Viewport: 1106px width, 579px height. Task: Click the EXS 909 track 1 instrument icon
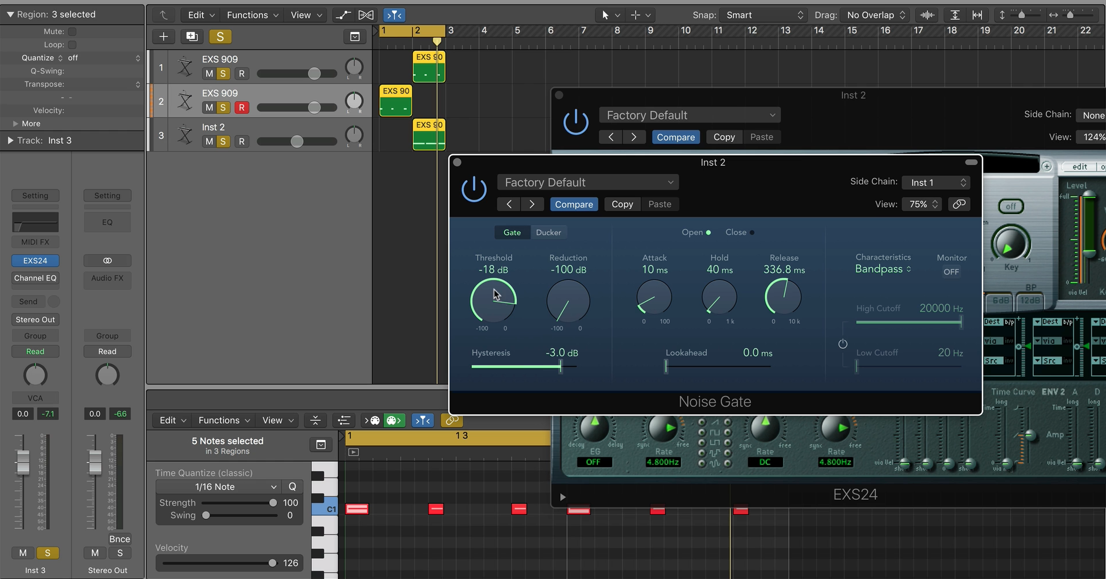tap(185, 68)
